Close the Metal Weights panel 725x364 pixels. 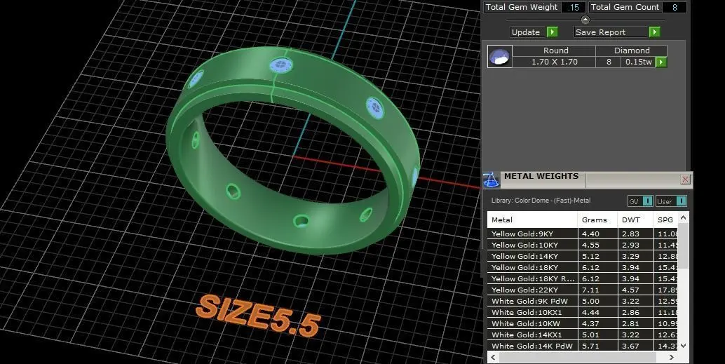tap(685, 180)
